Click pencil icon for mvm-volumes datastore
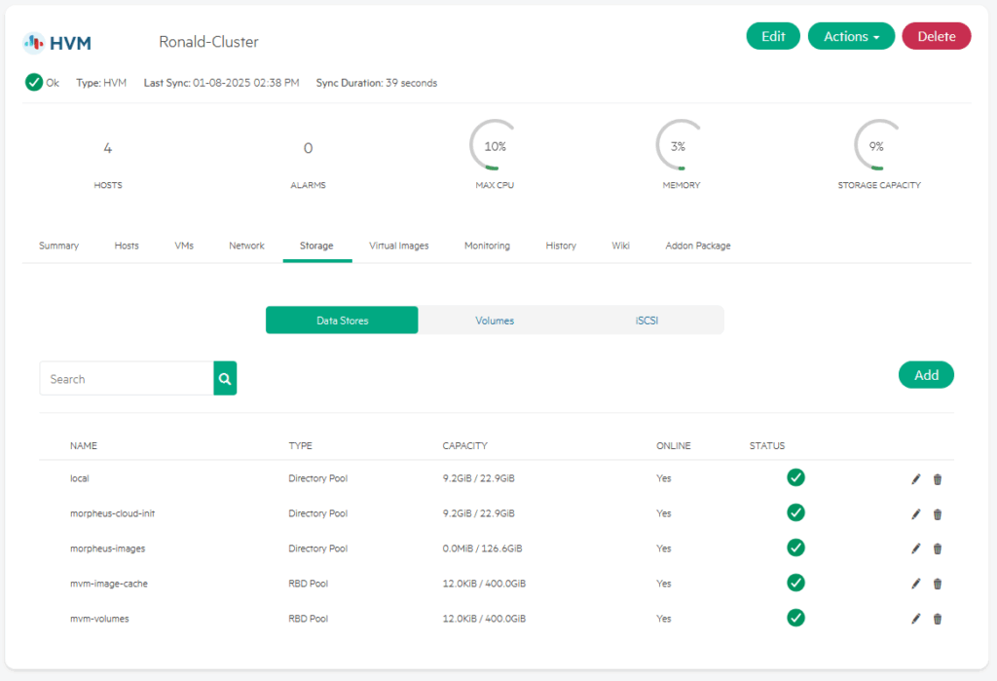 click(x=915, y=619)
